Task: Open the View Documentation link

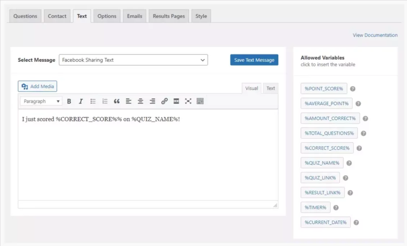Action: (375, 35)
